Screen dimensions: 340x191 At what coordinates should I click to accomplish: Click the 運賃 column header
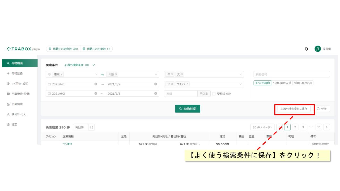pos(223,136)
